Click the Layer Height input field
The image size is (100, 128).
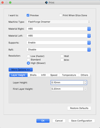tap(67, 82)
